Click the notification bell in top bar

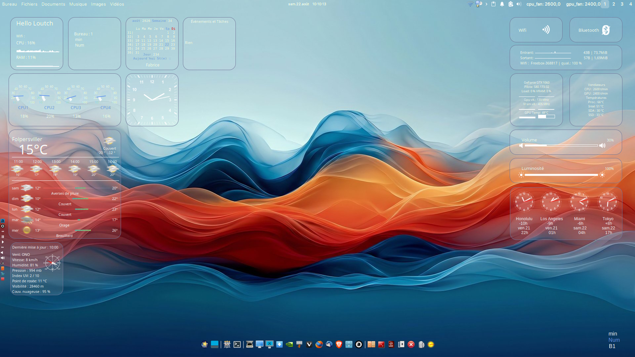pyautogui.click(x=502, y=4)
